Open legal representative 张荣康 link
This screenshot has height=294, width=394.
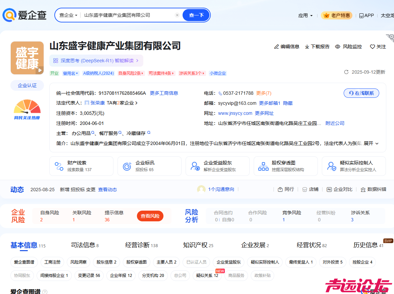(x=98, y=103)
